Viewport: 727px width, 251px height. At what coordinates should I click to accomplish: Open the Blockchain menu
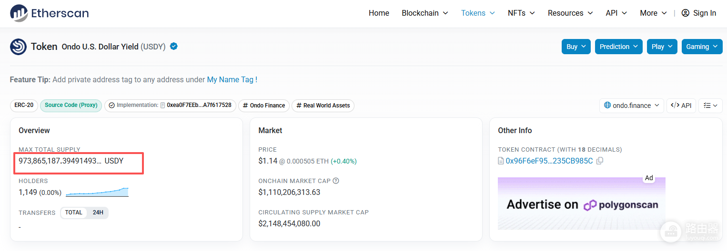(x=425, y=13)
